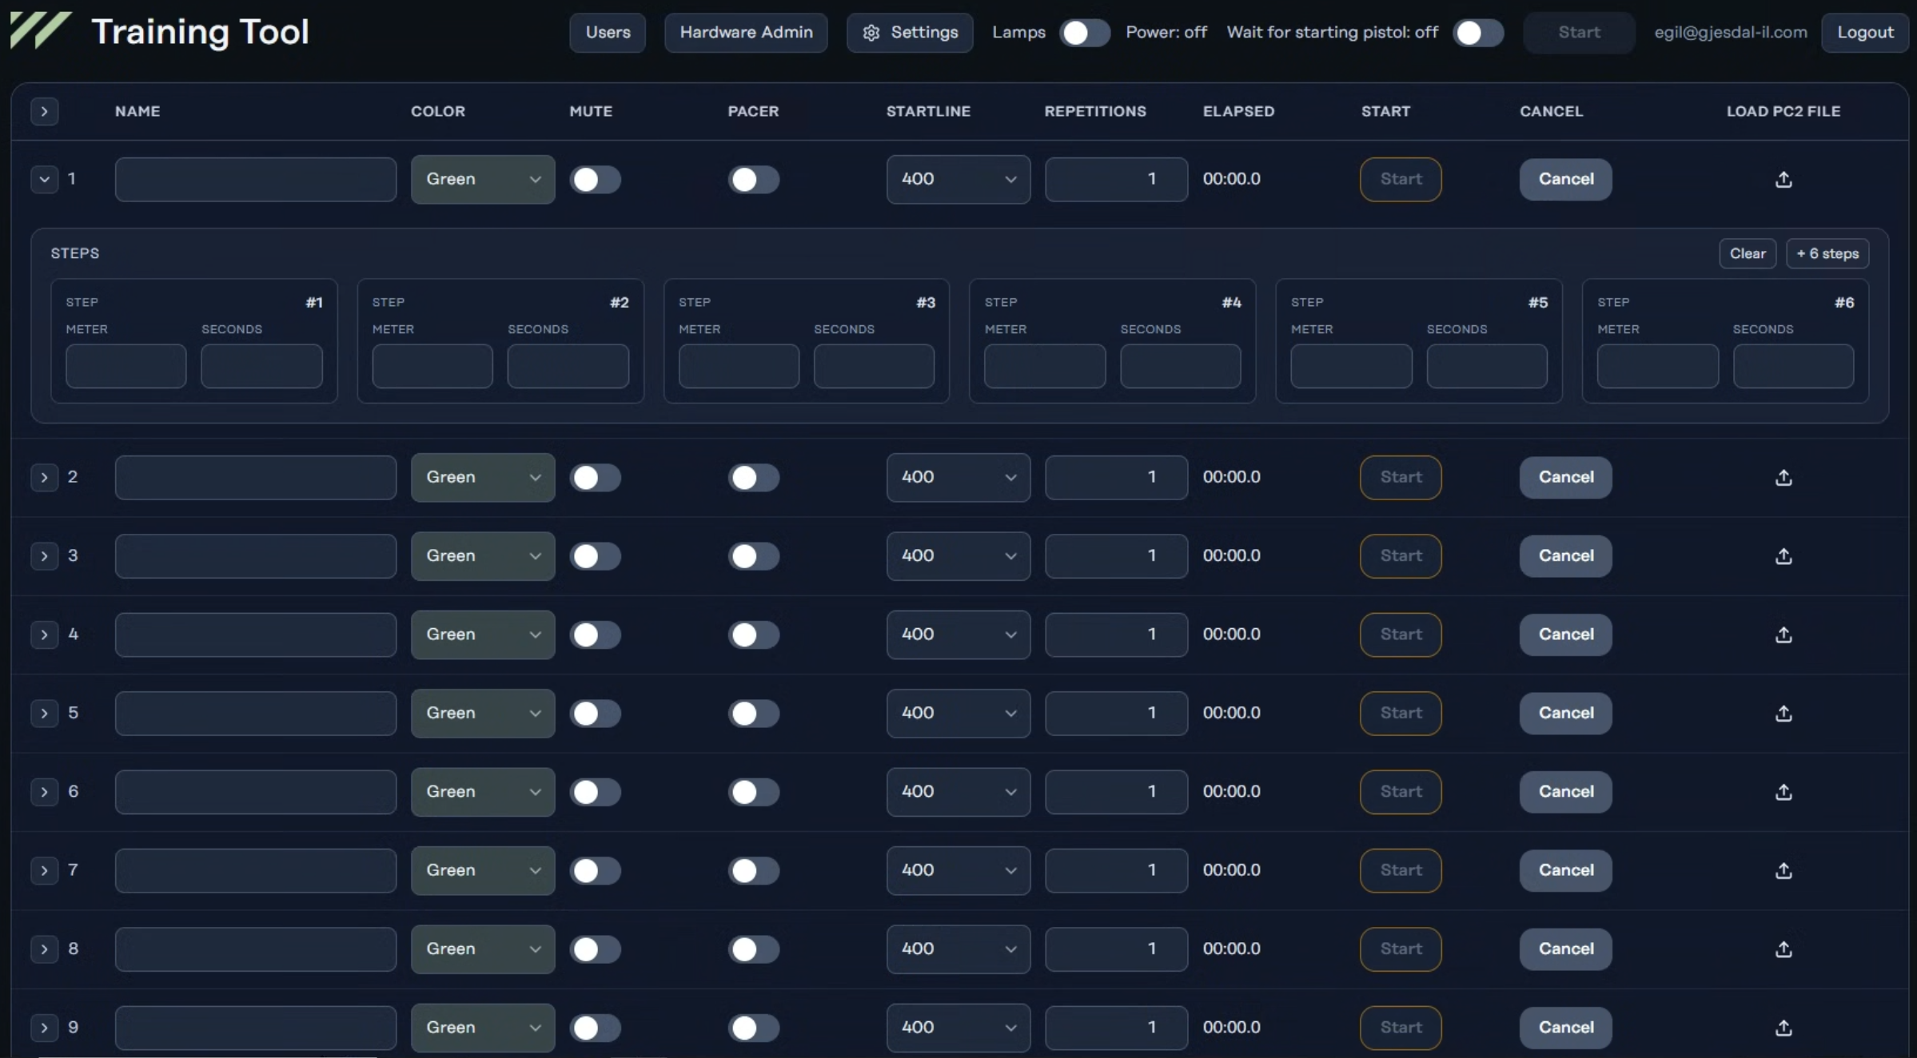
Task: Cancel row 4 run
Action: coord(1565,634)
